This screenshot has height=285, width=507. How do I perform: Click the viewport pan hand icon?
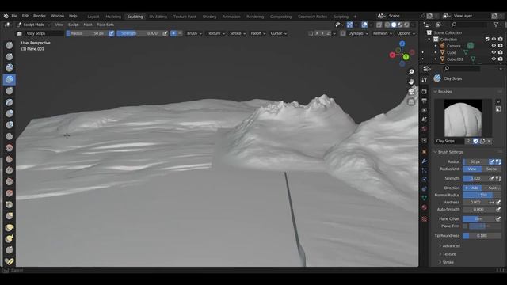pos(411,82)
